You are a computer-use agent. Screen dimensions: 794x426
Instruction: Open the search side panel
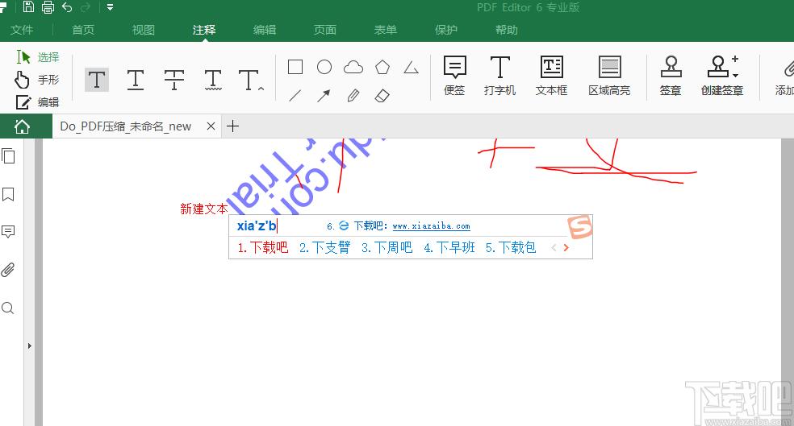[7, 308]
